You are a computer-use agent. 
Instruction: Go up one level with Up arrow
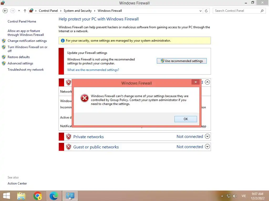pos(25,11)
